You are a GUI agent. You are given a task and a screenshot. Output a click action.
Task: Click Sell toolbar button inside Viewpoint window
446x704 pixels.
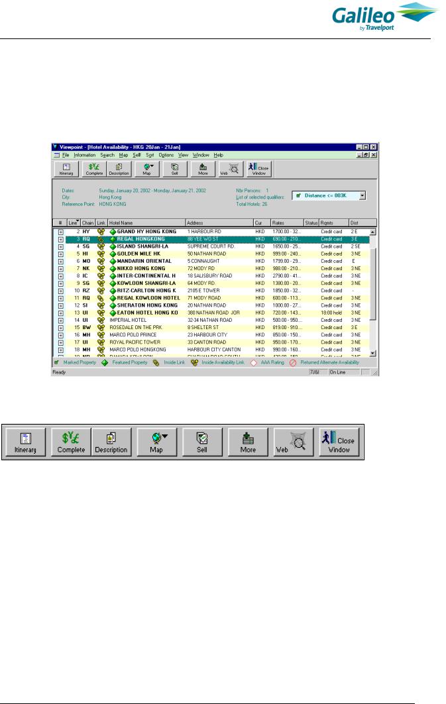point(175,169)
